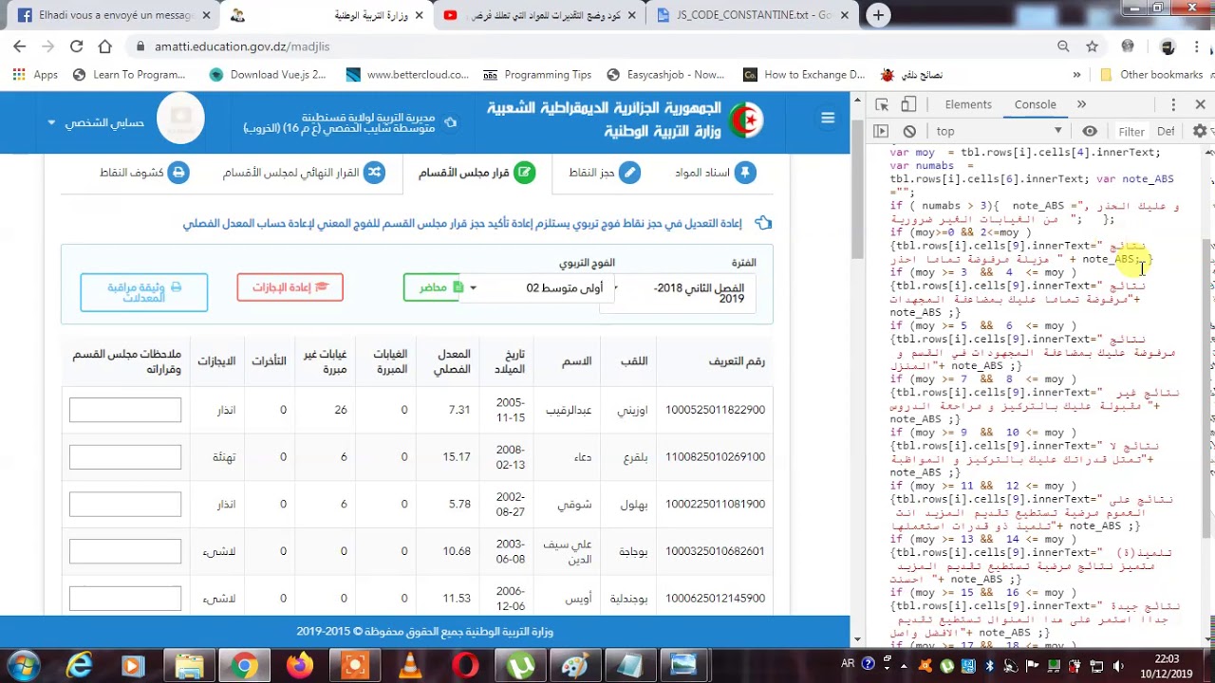This screenshot has width=1215, height=683.
Task: Show more bookmarks with the chevron
Action: tap(1076, 74)
